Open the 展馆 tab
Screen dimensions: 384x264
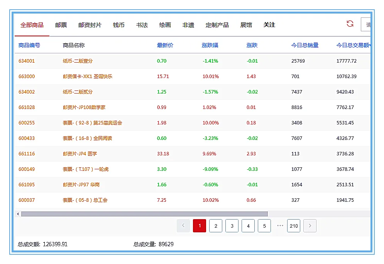point(246,24)
